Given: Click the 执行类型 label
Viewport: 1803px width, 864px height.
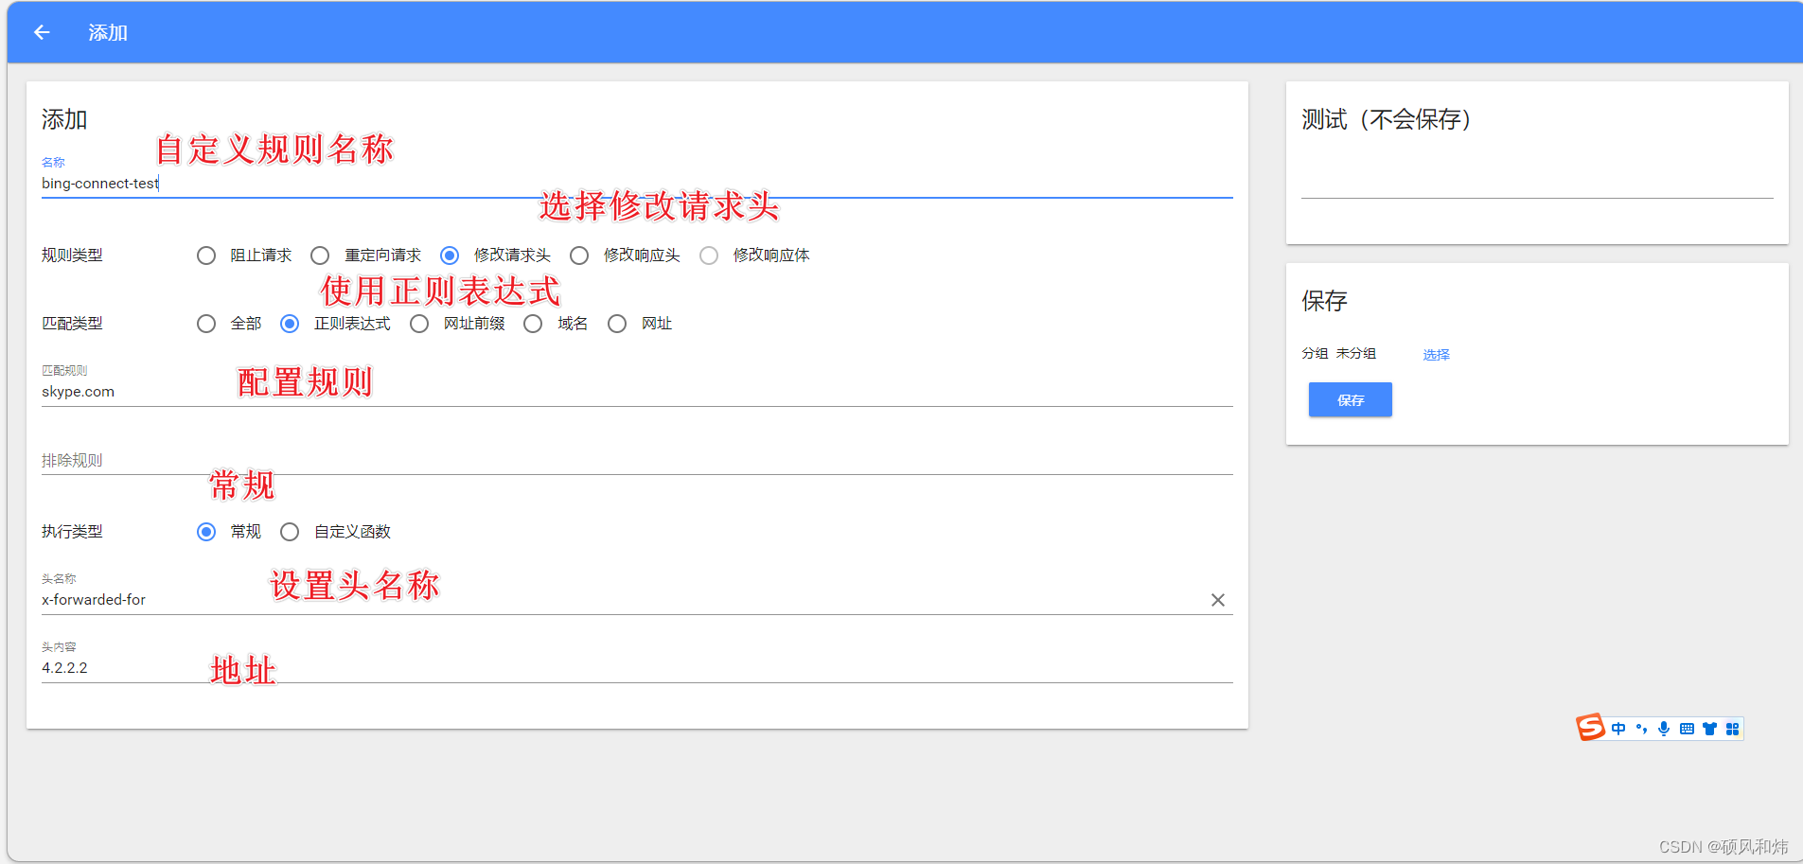Looking at the screenshot, I should click(x=72, y=532).
